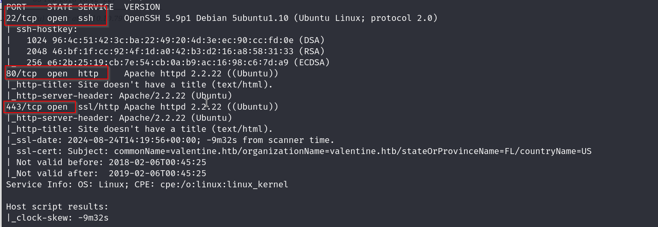This screenshot has height=227, width=658.
Task: Click the ssl/http Apache httpd version text
Action: 178,107
